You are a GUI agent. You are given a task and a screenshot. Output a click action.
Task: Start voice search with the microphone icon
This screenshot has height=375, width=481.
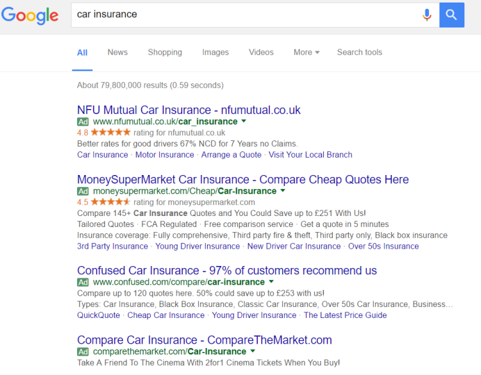[x=426, y=15]
